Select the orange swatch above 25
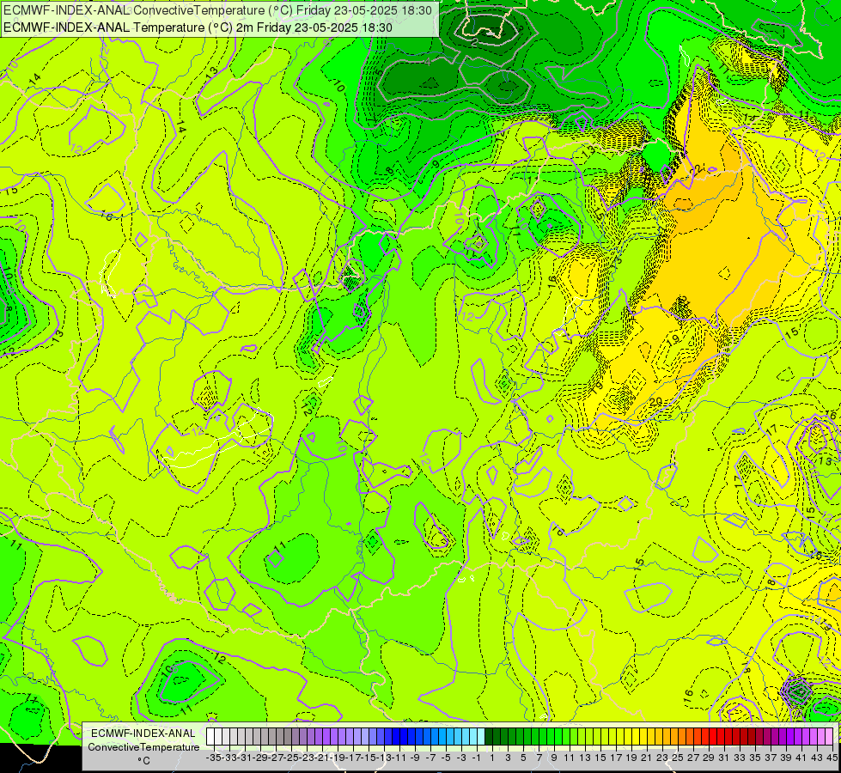This screenshot has height=773, width=841. tap(675, 737)
